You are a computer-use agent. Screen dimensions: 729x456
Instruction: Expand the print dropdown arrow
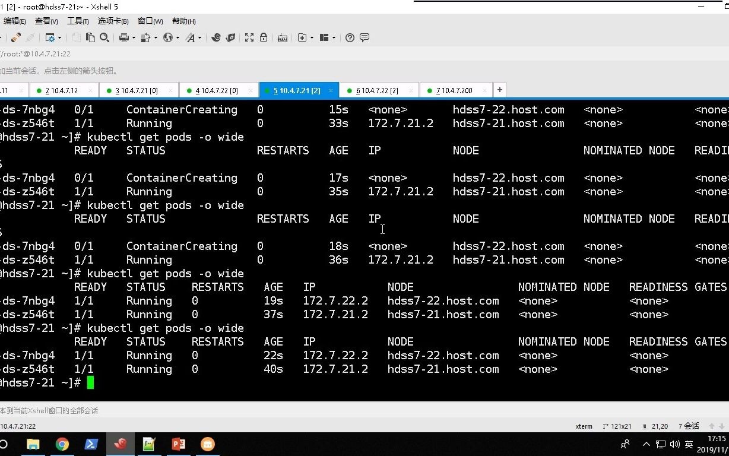coord(134,38)
